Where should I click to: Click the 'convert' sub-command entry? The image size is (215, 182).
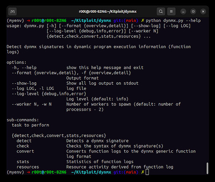[x=25, y=151]
